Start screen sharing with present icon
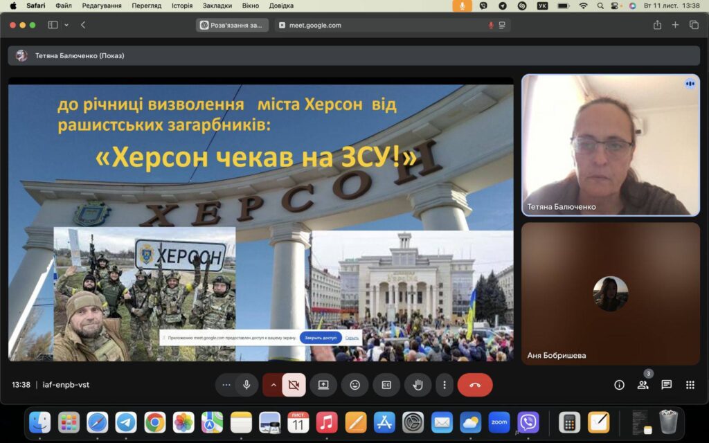Image resolution: width=709 pixels, height=443 pixels. tap(323, 385)
